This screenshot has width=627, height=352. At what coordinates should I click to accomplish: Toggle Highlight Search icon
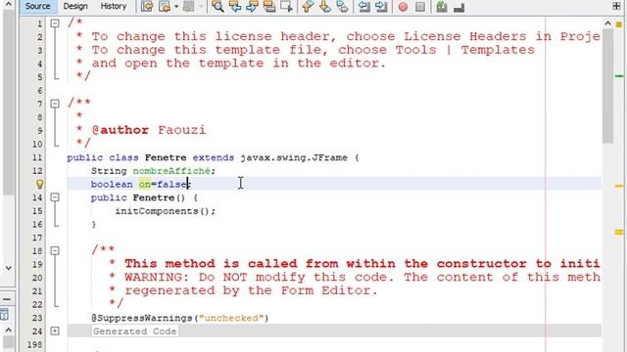pyautogui.click(x=269, y=7)
